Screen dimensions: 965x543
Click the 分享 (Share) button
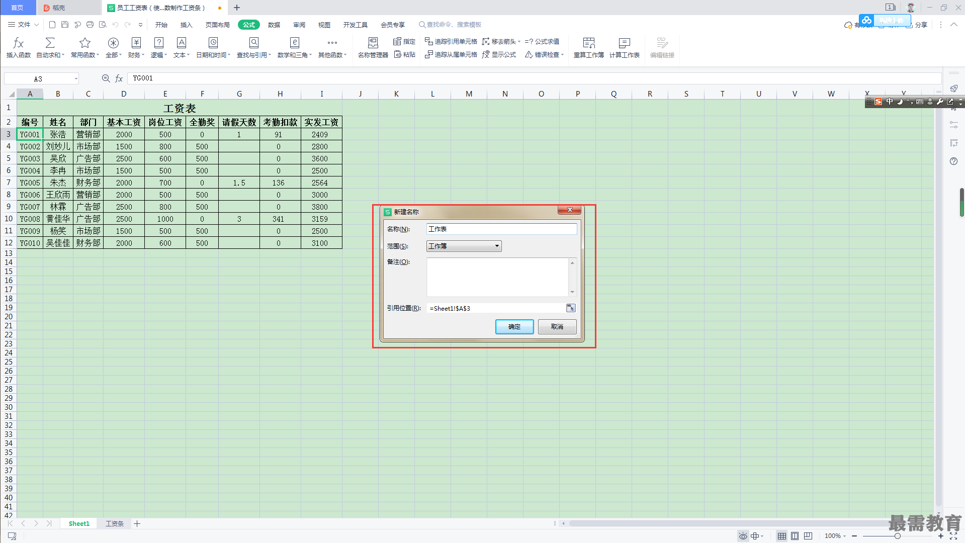917,25
